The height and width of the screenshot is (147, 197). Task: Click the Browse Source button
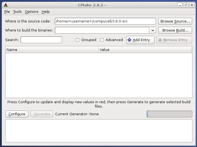175,21
